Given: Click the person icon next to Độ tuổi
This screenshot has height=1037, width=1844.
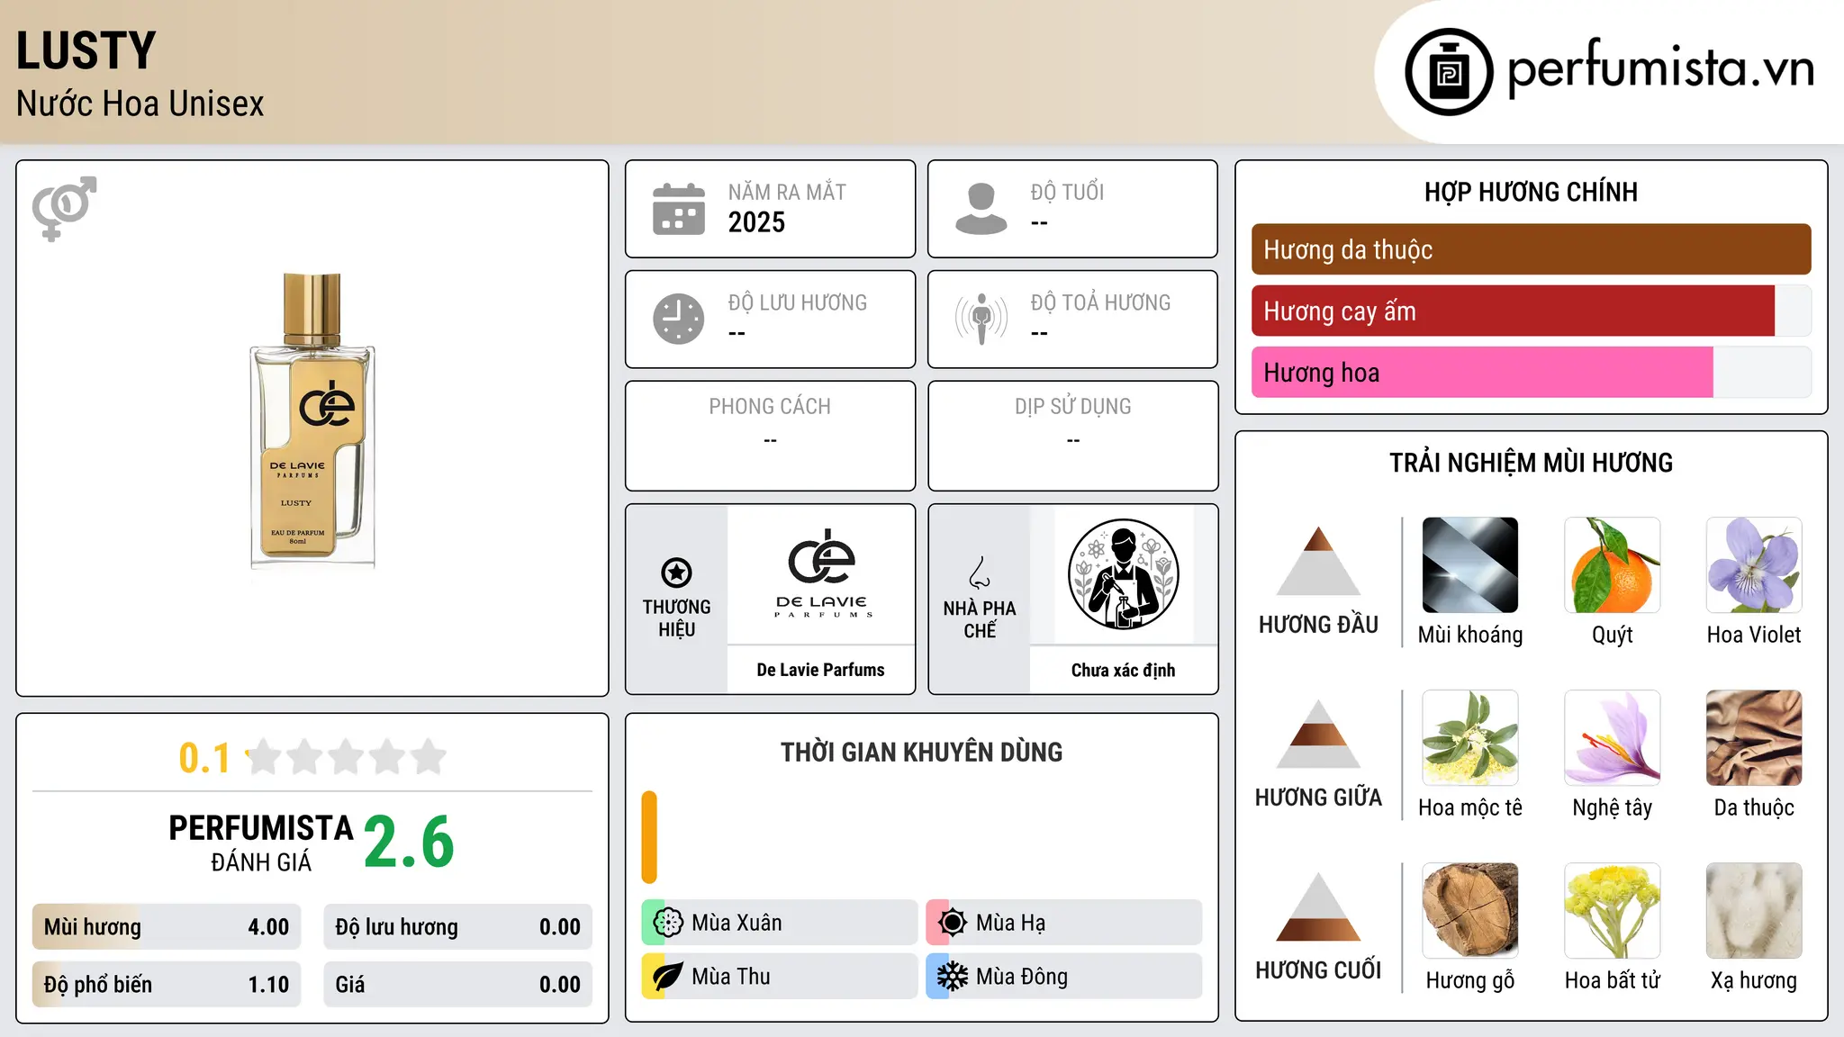Looking at the screenshot, I should pyautogui.click(x=981, y=209).
